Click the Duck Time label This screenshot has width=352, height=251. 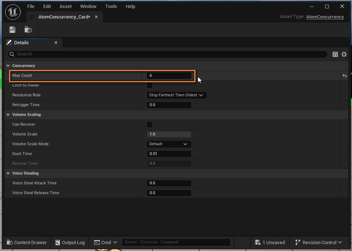pos(22,154)
